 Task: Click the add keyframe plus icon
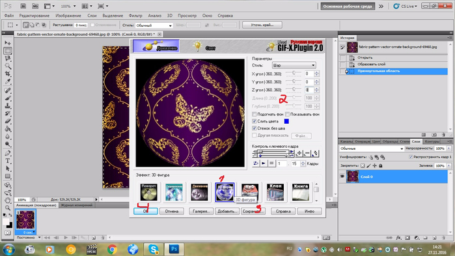point(299,154)
